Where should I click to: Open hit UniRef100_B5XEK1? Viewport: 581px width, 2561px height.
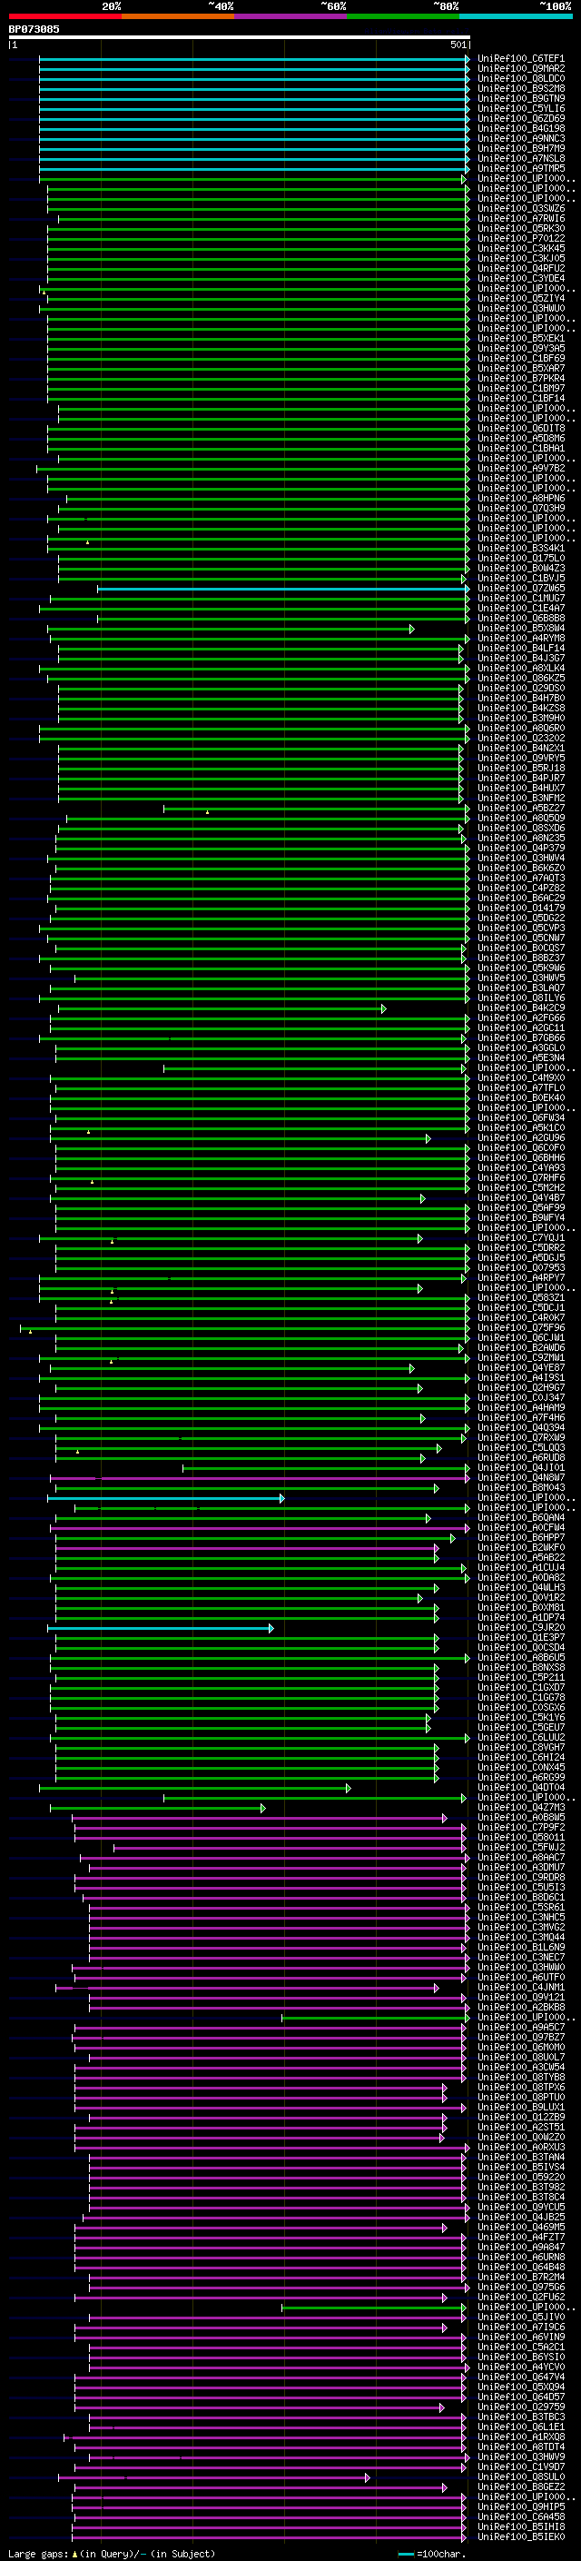(521, 338)
